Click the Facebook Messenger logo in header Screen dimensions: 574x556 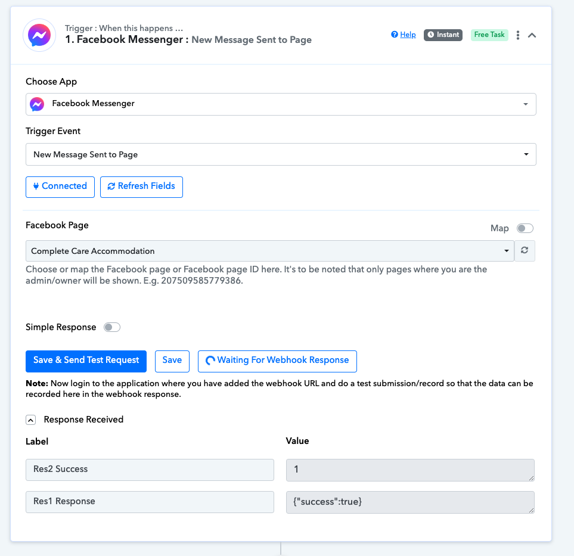point(39,35)
